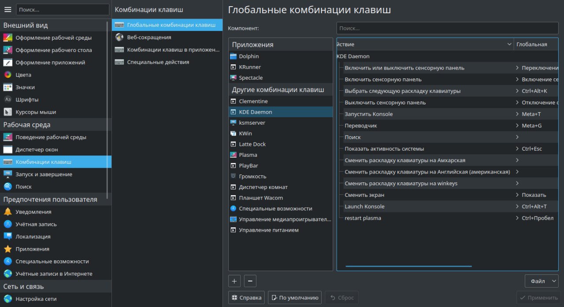
Task: Click the horizontal scrollbar in the shortcut list
Action: click(x=408, y=266)
